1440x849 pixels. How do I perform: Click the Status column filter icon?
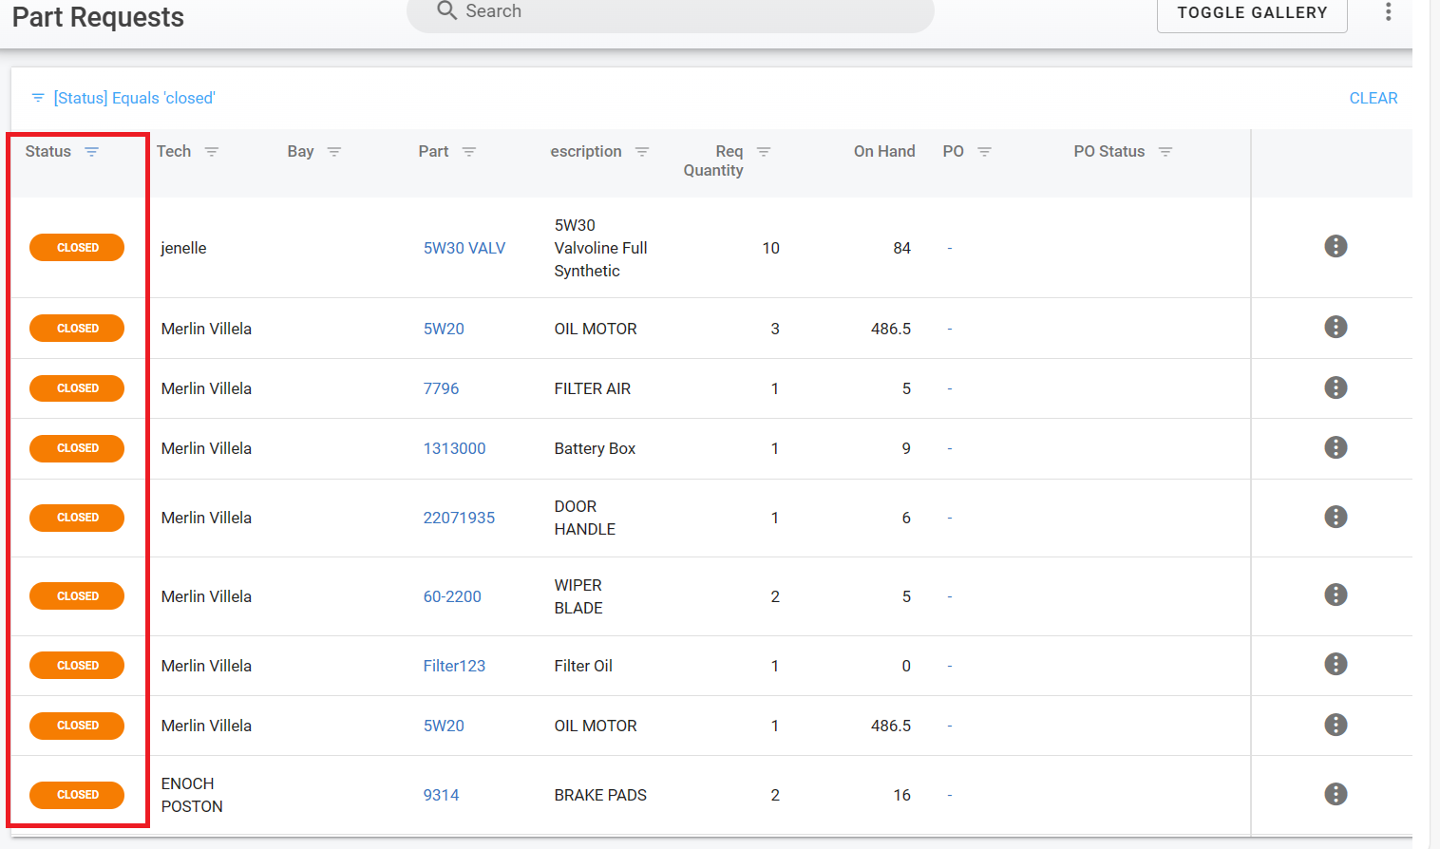point(91,152)
